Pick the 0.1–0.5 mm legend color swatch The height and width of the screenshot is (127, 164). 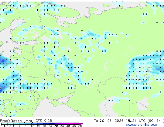click(x=4, y=124)
